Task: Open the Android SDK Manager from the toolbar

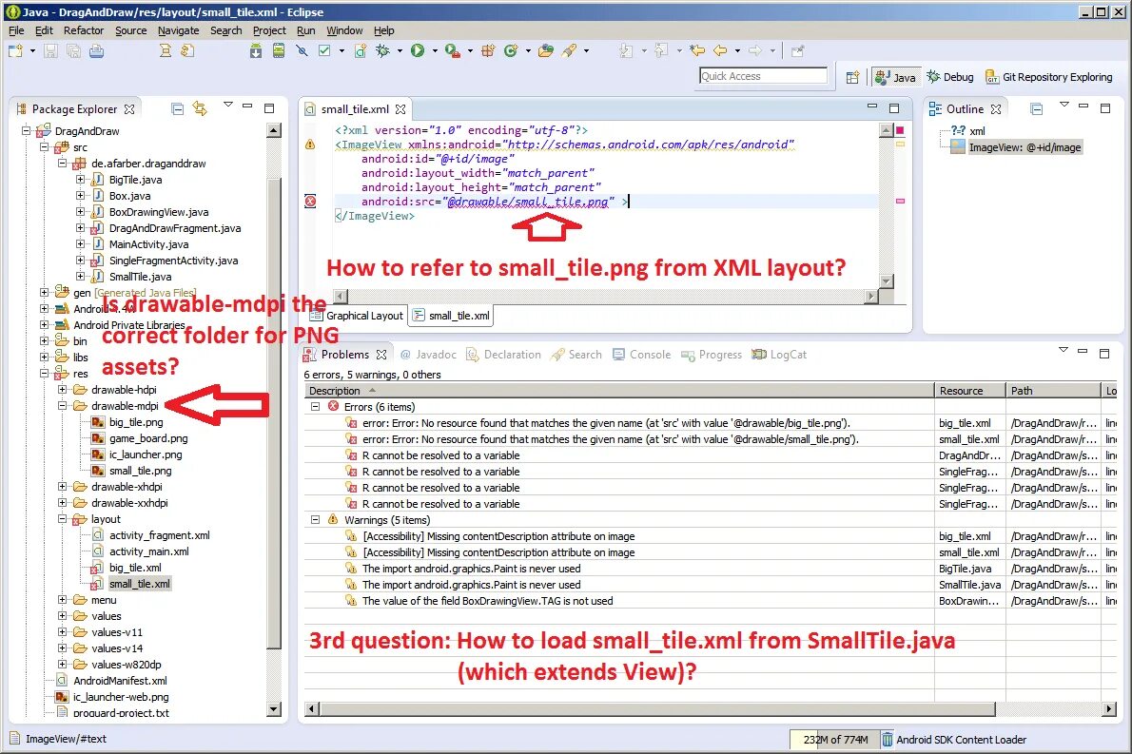Action: [x=256, y=50]
